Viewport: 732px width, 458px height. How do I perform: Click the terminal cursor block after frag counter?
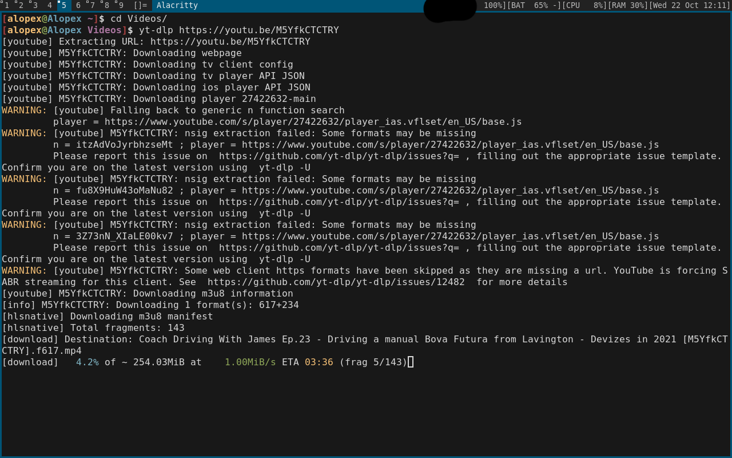pos(411,362)
